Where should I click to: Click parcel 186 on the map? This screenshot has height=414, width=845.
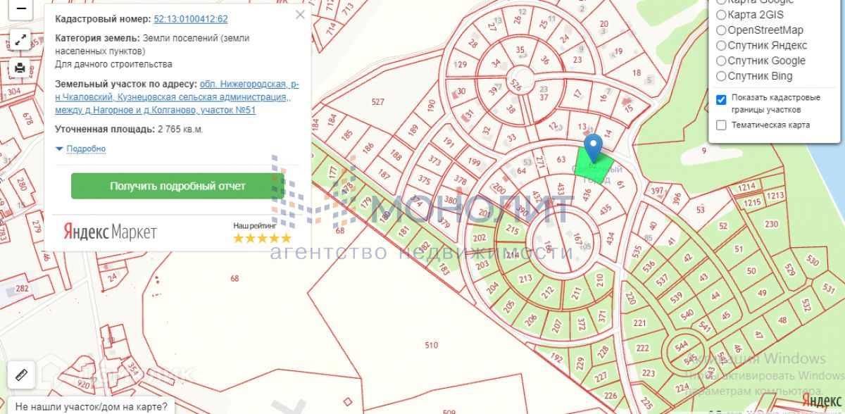click(x=368, y=149)
